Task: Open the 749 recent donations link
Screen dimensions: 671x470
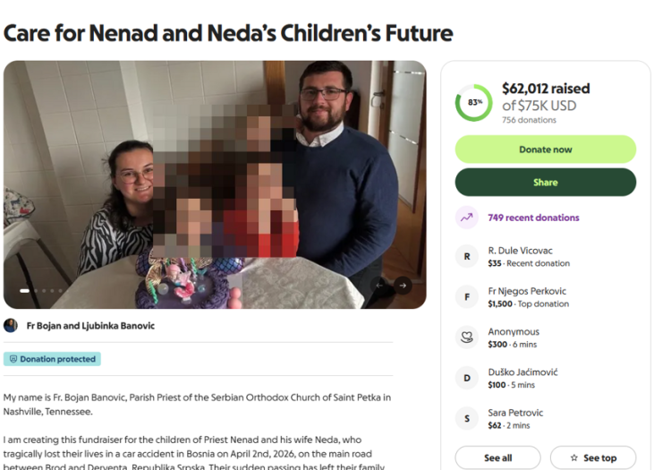Action: [x=533, y=218]
